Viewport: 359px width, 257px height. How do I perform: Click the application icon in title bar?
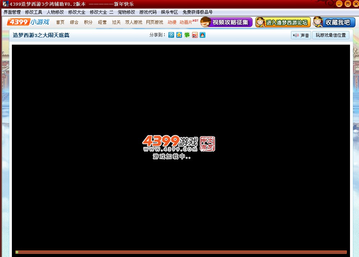pos(5,4)
